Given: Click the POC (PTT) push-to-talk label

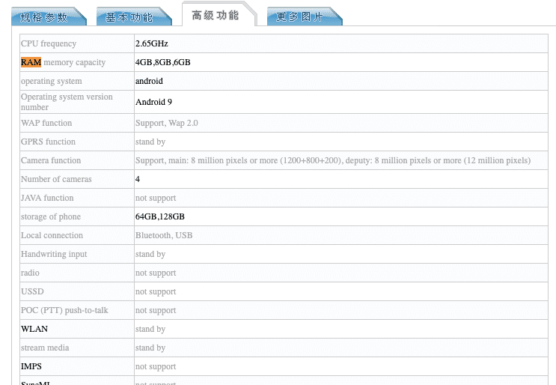Looking at the screenshot, I should [x=64, y=311].
